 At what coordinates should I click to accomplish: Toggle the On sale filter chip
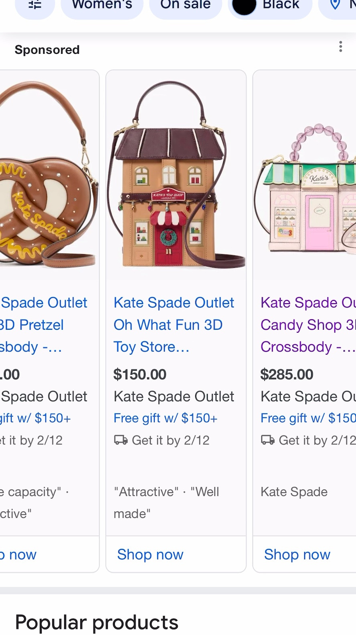tap(185, 6)
